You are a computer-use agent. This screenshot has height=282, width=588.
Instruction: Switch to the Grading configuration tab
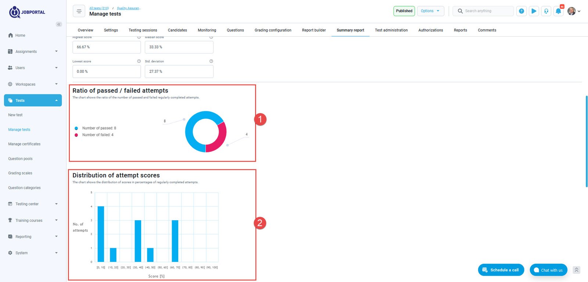pyautogui.click(x=273, y=30)
